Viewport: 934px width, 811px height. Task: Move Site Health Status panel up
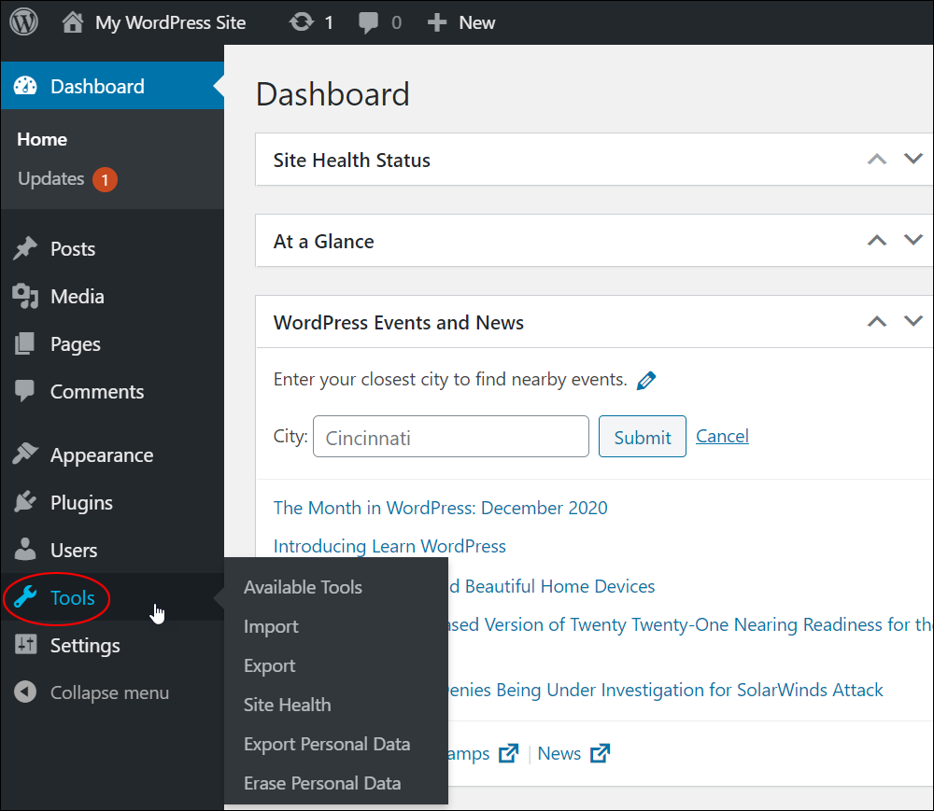tap(877, 160)
